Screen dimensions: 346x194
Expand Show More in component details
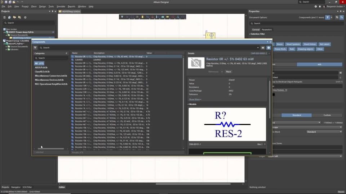195,100
